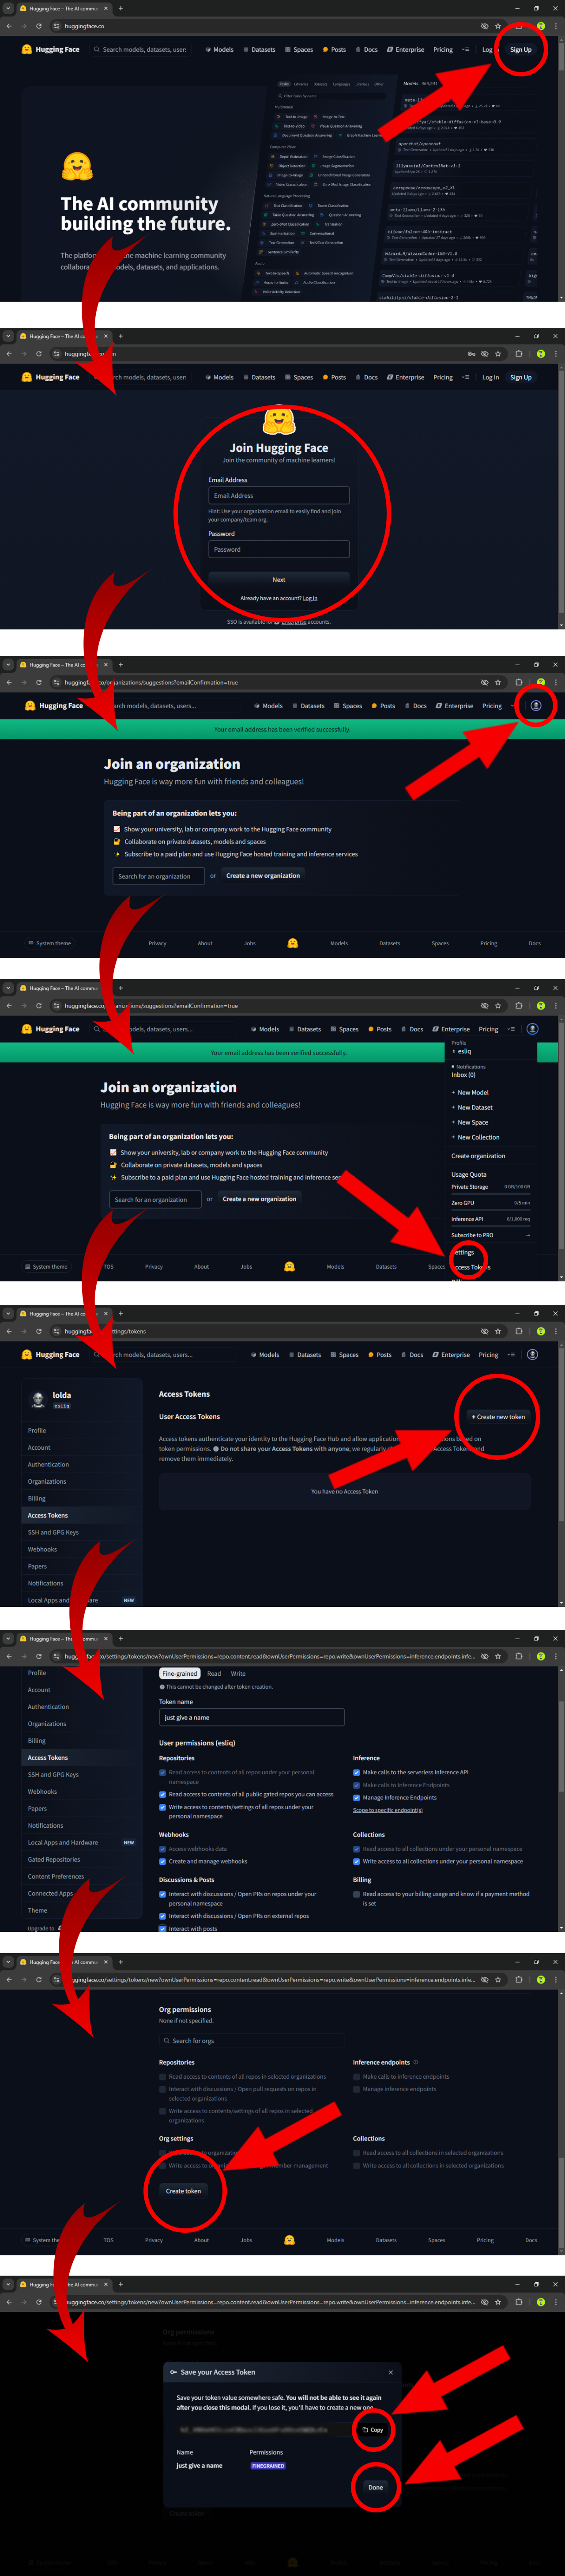Click the lolda profile avatar in settings sidebar
This screenshot has height=2576, width=565.
(x=39, y=1399)
